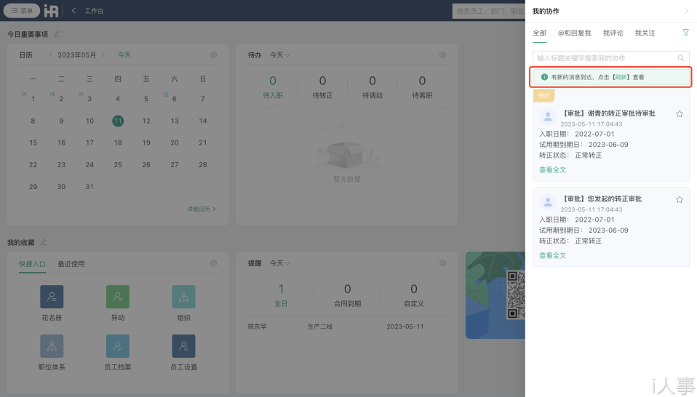Viewport: 697px width, 397px height.
Task: Switch to 生日 reminder tab
Action: point(281,295)
